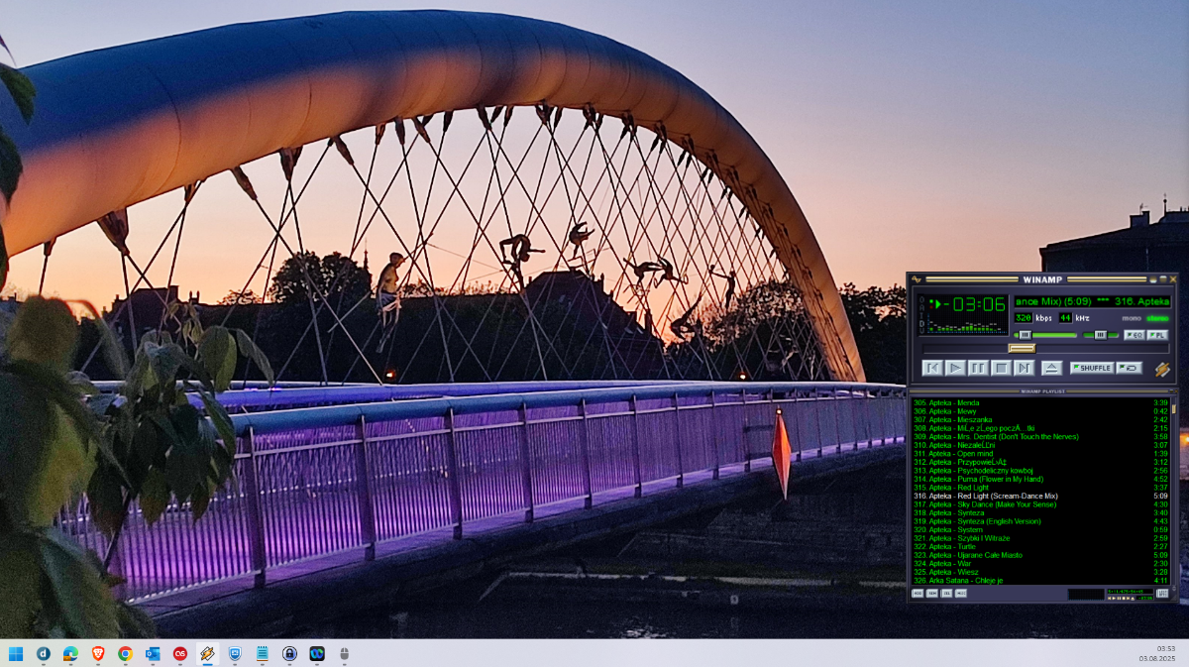Stop playback with the Stop button
The image size is (1189, 667).
point(1001,368)
